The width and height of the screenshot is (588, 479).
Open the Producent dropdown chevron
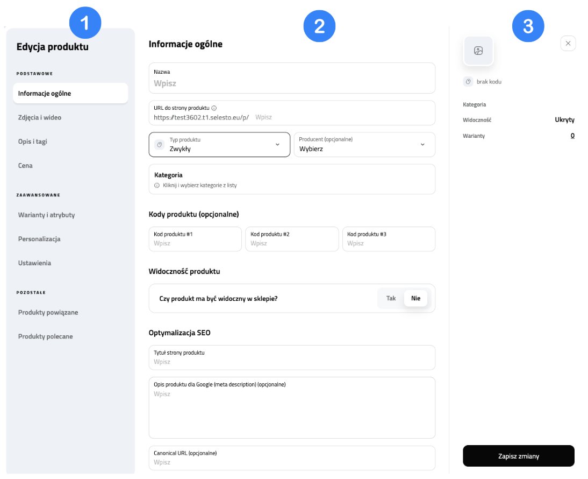pos(422,144)
